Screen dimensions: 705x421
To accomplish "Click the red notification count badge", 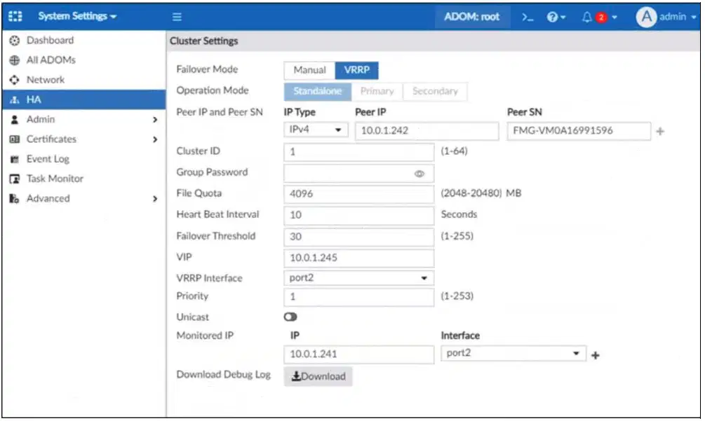I will click(601, 18).
